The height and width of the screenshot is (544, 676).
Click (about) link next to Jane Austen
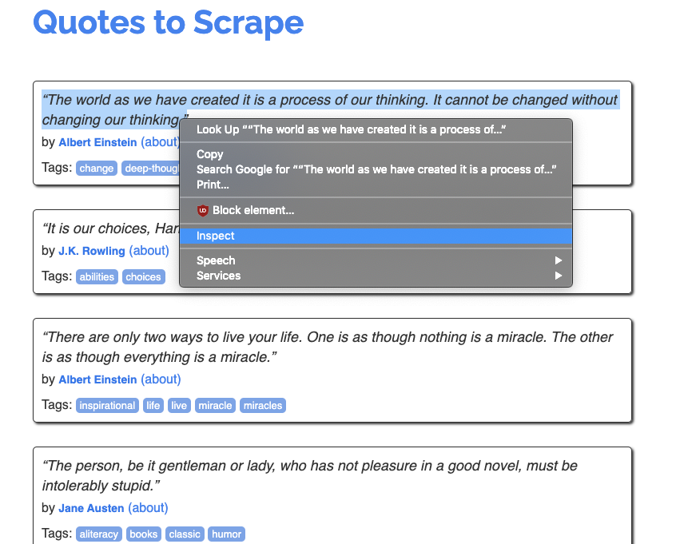click(x=148, y=508)
